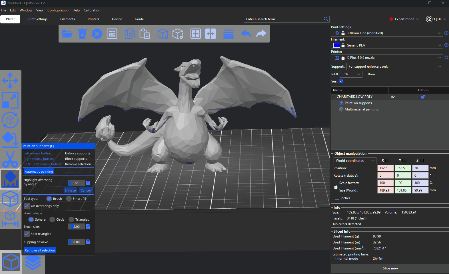
Task: Open the Calibration menu
Action: [x=92, y=10]
